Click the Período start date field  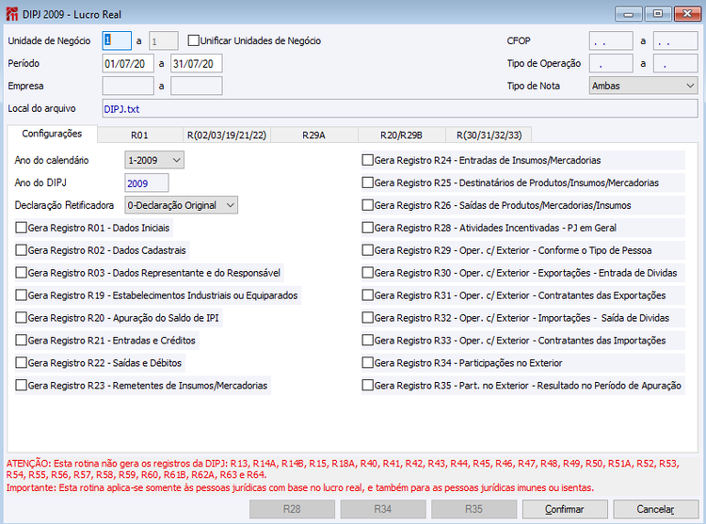point(128,63)
